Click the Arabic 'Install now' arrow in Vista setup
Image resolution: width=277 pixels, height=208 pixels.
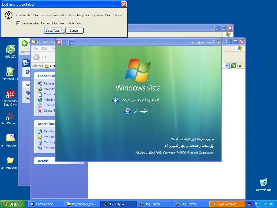pyautogui.click(x=127, y=111)
